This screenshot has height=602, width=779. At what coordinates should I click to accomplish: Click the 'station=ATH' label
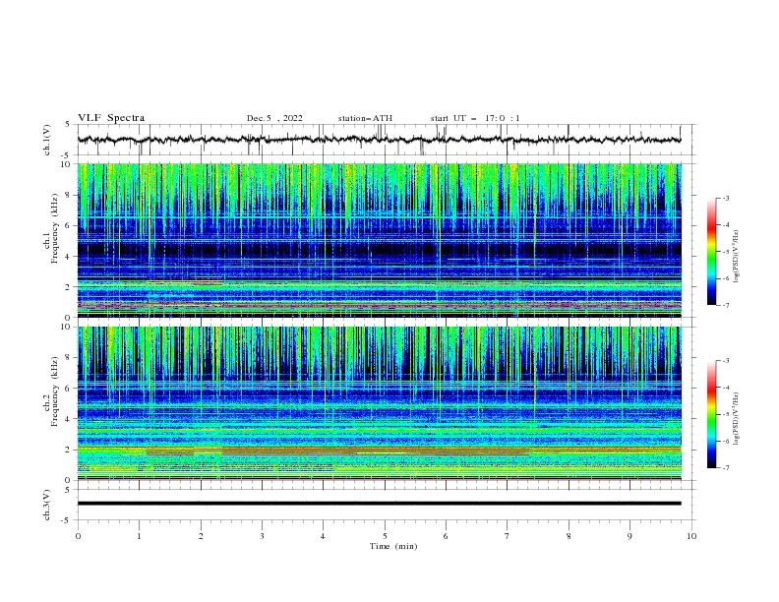pos(365,118)
